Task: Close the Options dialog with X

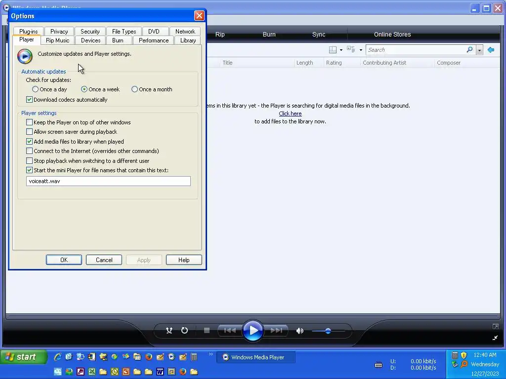Action: click(x=199, y=15)
